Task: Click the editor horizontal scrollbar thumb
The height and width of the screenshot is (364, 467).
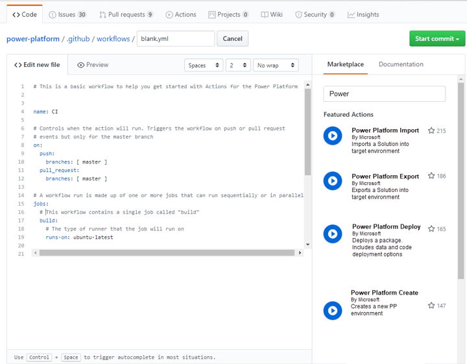Action: click(167, 253)
